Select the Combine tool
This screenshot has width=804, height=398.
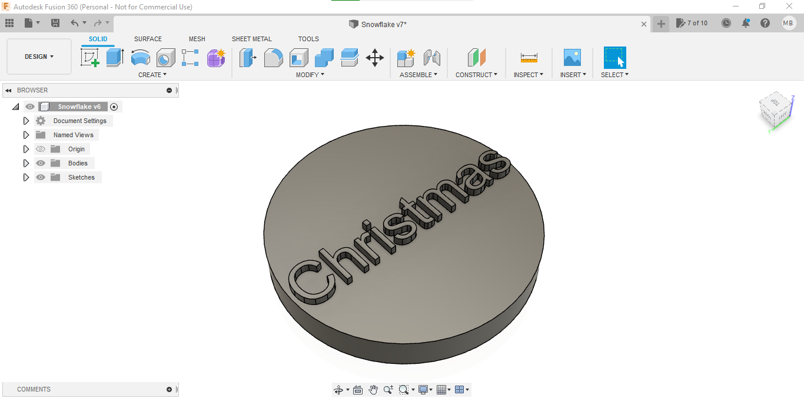point(324,58)
